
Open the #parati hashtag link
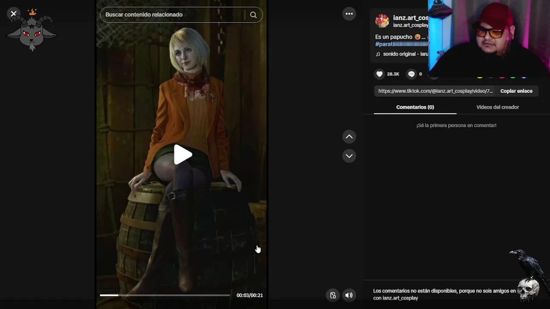tap(401, 44)
